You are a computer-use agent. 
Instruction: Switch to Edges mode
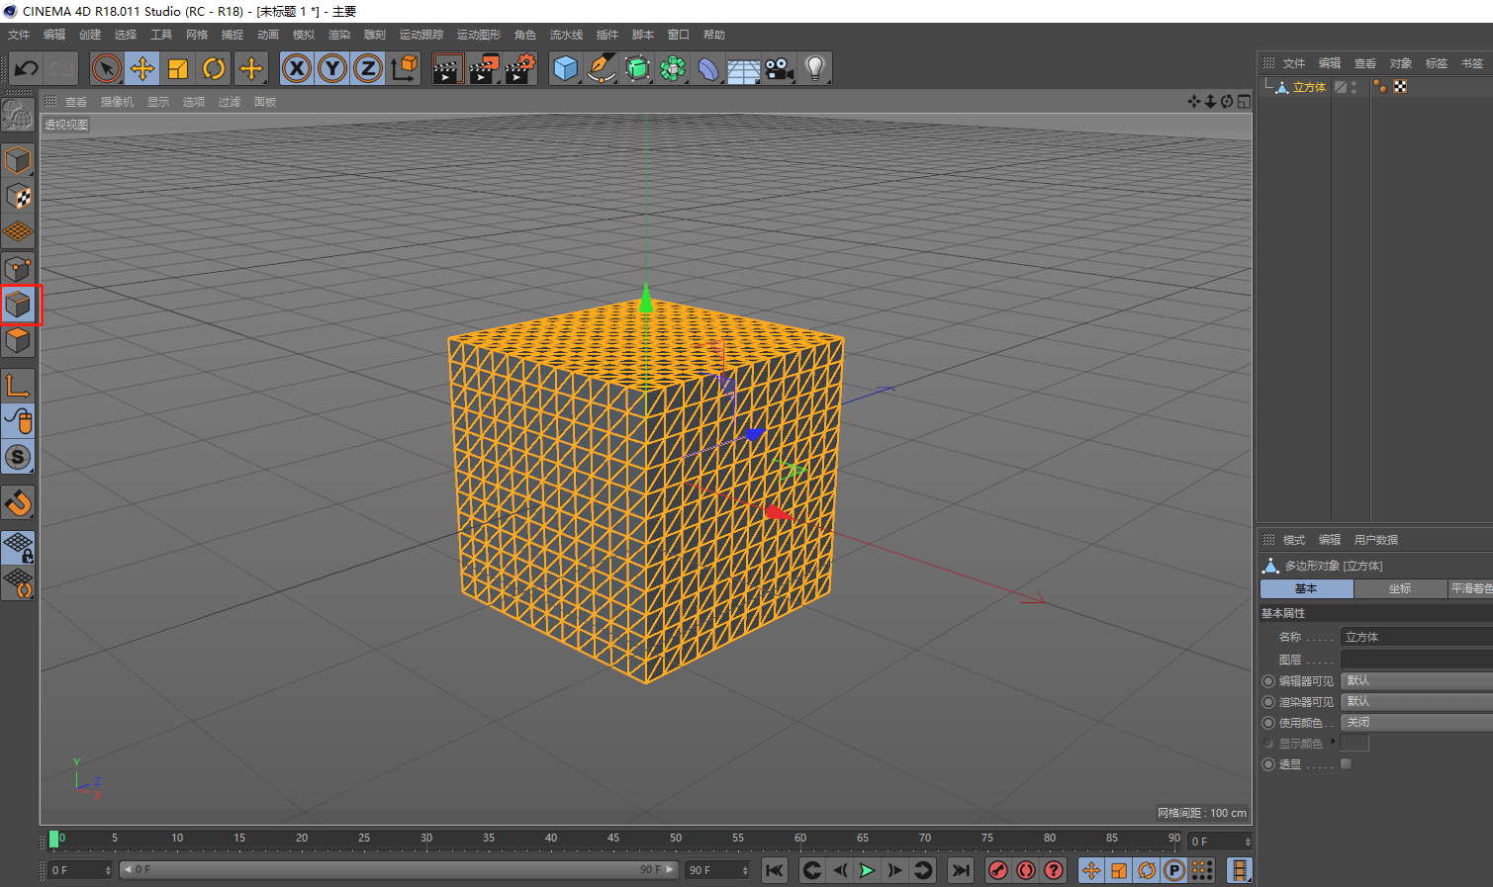tap(19, 305)
